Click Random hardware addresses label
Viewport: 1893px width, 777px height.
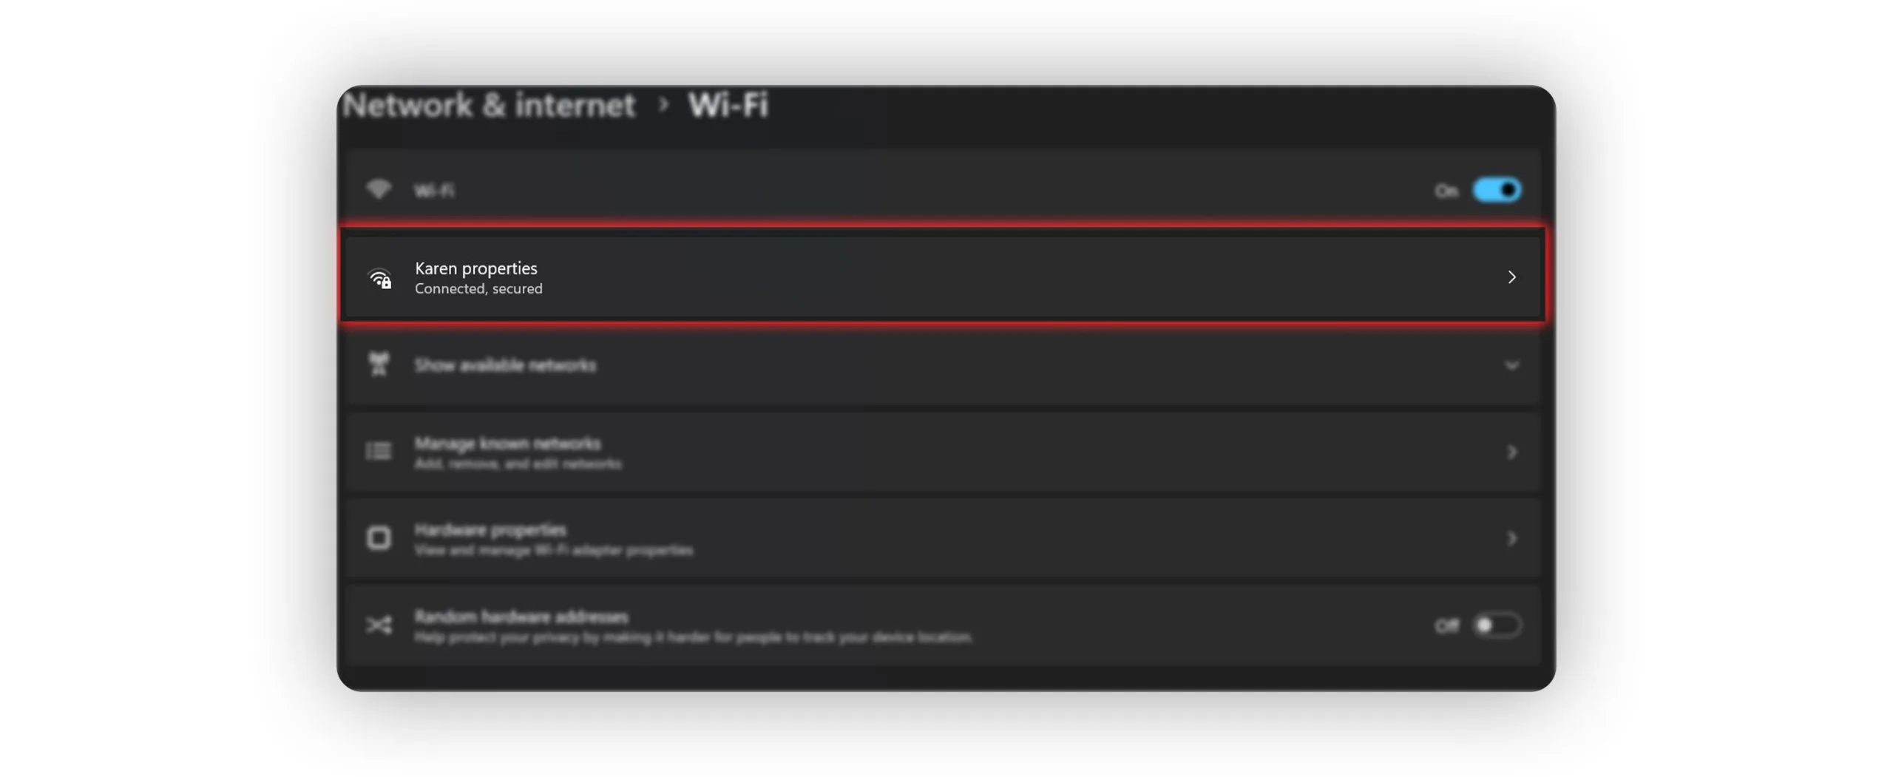pos(521,617)
